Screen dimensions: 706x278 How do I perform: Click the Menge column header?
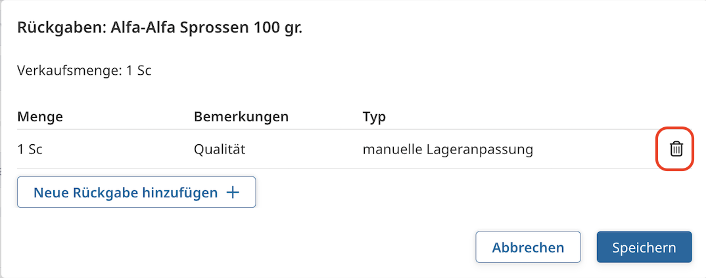[x=40, y=117]
